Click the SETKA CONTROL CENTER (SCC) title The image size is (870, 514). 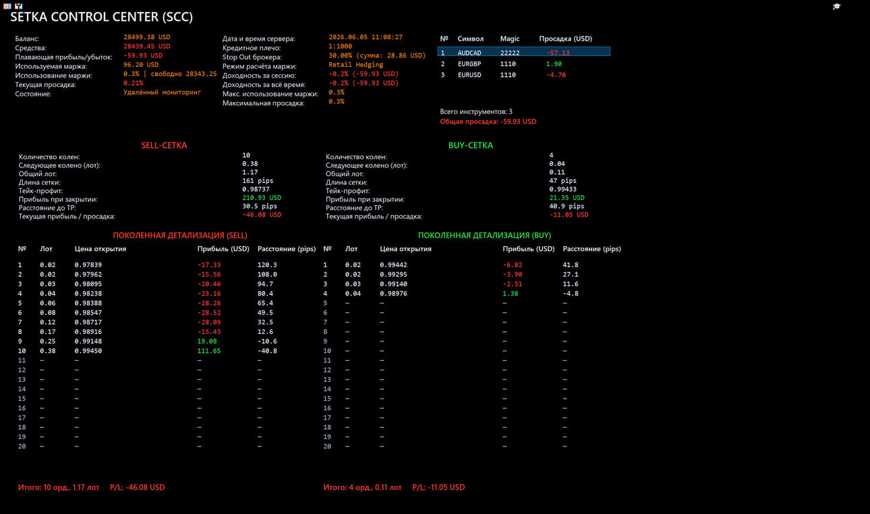[x=101, y=18]
